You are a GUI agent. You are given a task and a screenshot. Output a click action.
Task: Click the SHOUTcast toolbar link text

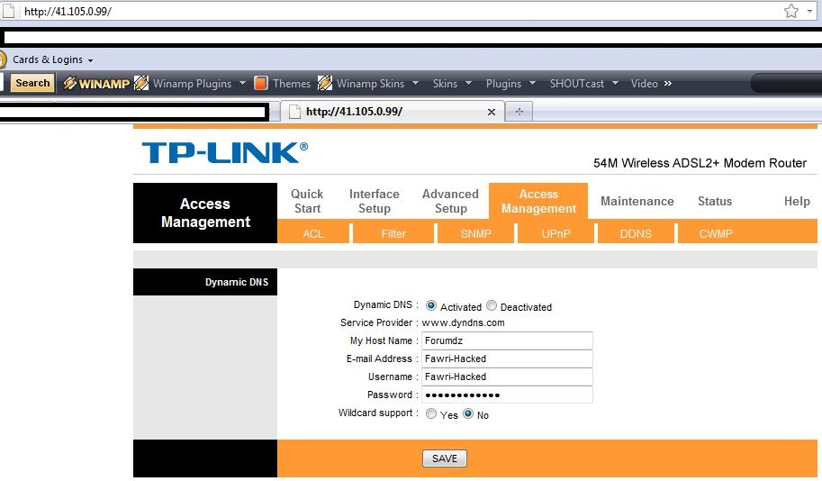576,84
